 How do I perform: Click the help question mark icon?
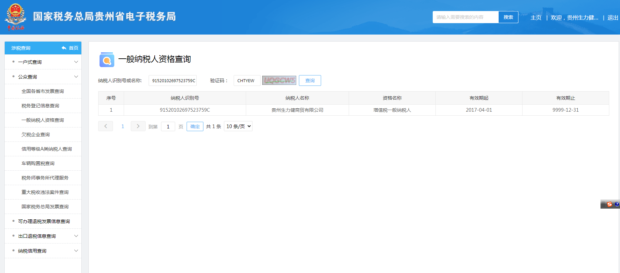coord(617,204)
